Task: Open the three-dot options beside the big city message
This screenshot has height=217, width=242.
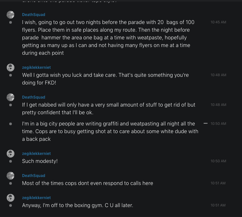Action: pos(205,123)
